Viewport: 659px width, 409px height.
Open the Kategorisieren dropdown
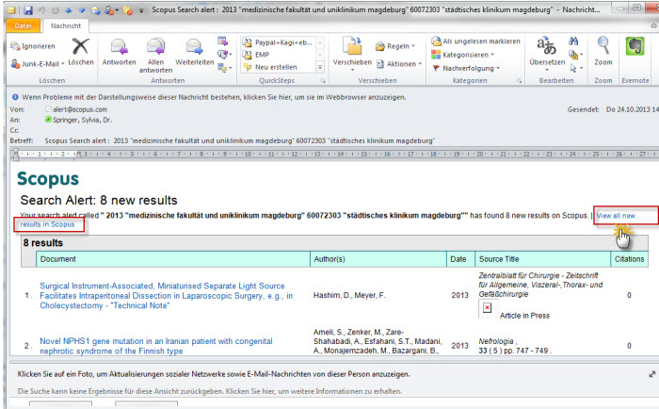pos(463,55)
